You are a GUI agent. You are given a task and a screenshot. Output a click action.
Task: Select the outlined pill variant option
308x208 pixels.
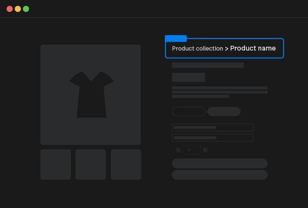click(x=188, y=111)
